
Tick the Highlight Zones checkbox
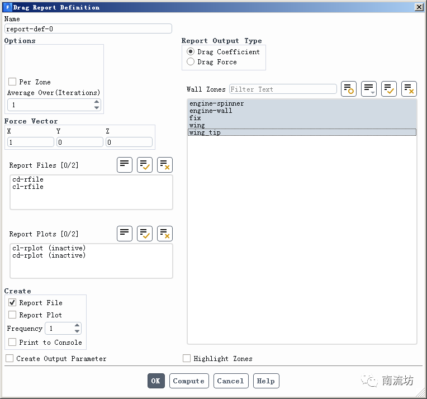click(x=187, y=358)
